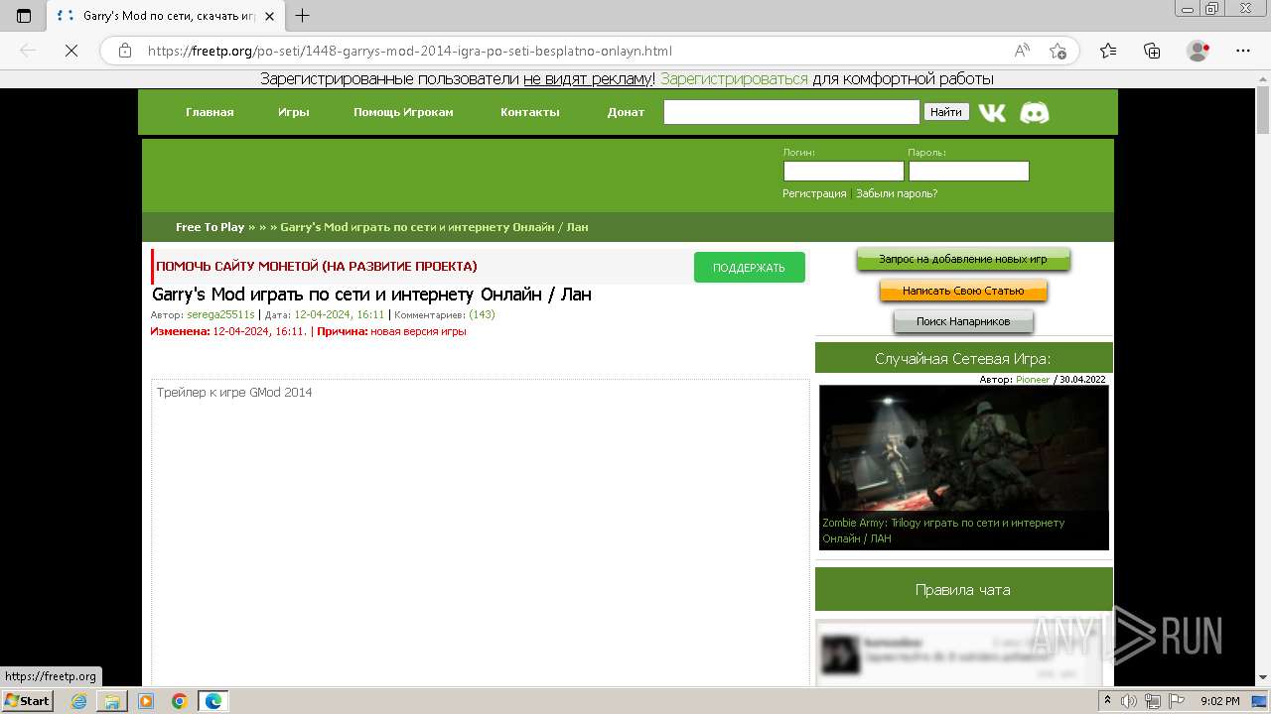The width and height of the screenshot is (1271, 714).
Task: Click the Найти search button
Action: coord(946,112)
